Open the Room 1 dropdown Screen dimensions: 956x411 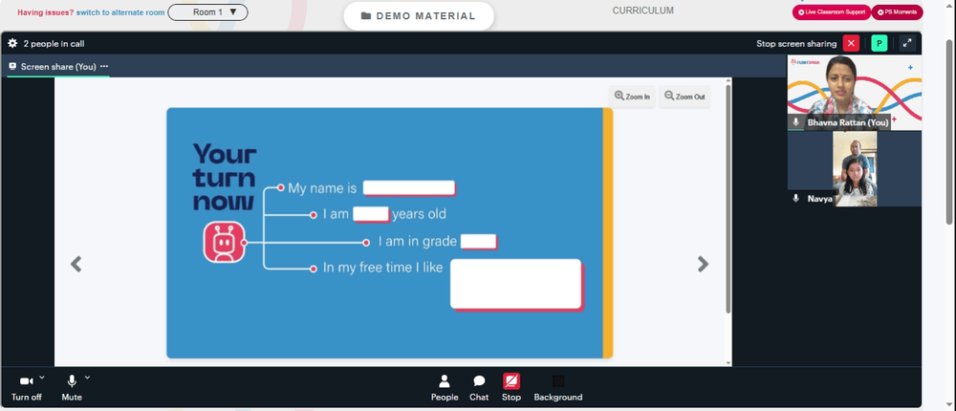[x=207, y=12]
